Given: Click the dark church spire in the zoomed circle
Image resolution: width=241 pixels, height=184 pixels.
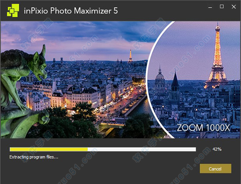Looking at the screenshot, I should click(175, 82).
